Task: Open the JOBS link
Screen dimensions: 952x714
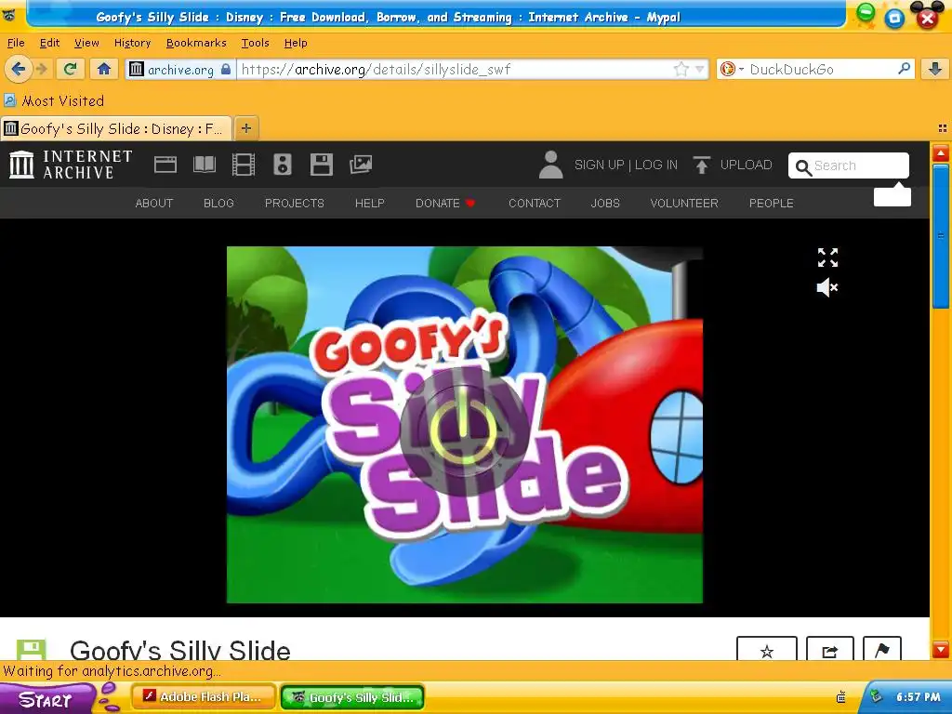Action: [605, 204]
